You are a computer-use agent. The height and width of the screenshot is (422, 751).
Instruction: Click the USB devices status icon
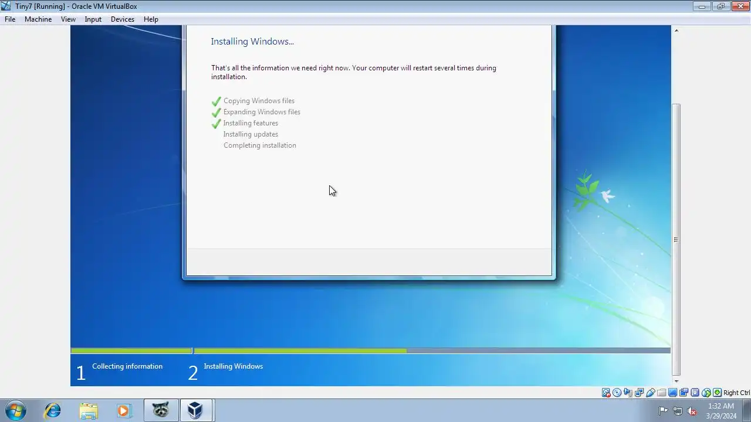pos(650,393)
